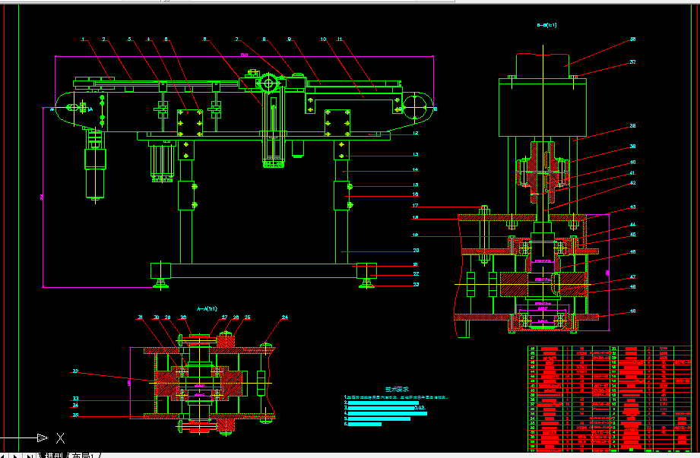Select part callout number 32
The image size is (700, 458).
(x=75, y=371)
